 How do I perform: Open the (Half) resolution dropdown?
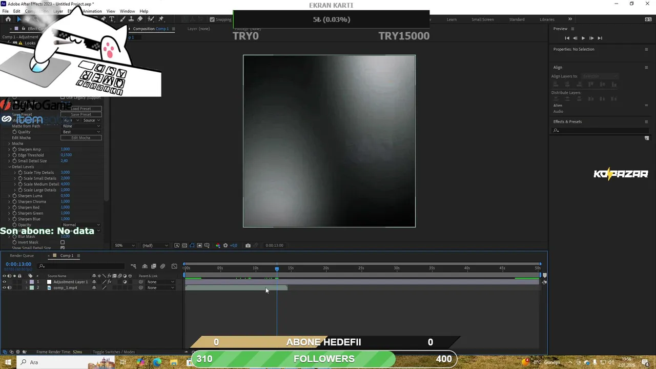point(155,245)
